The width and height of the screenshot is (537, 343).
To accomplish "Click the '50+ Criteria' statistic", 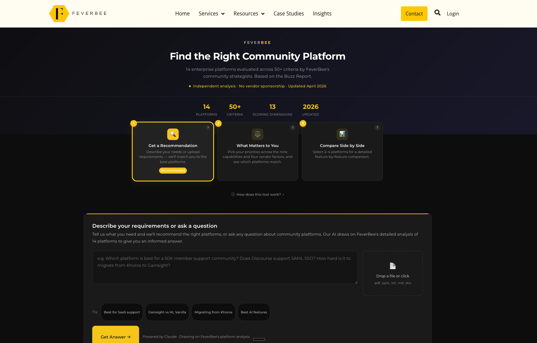I will pos(235,110).
